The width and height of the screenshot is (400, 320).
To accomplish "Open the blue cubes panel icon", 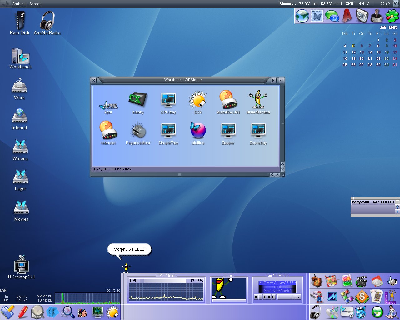I will pyautogui.click(x=52, y=312).
